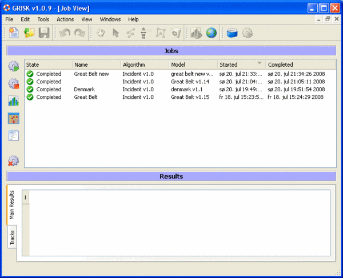The height and width of the screenshot is (278, 343).
Task: Start job using gear-with-play sidebar icon
Action: click(14, 67)
